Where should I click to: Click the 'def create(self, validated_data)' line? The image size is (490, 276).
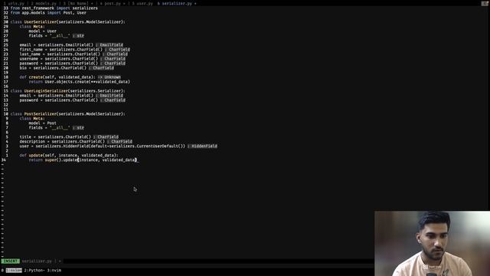(x=57, y=77)
